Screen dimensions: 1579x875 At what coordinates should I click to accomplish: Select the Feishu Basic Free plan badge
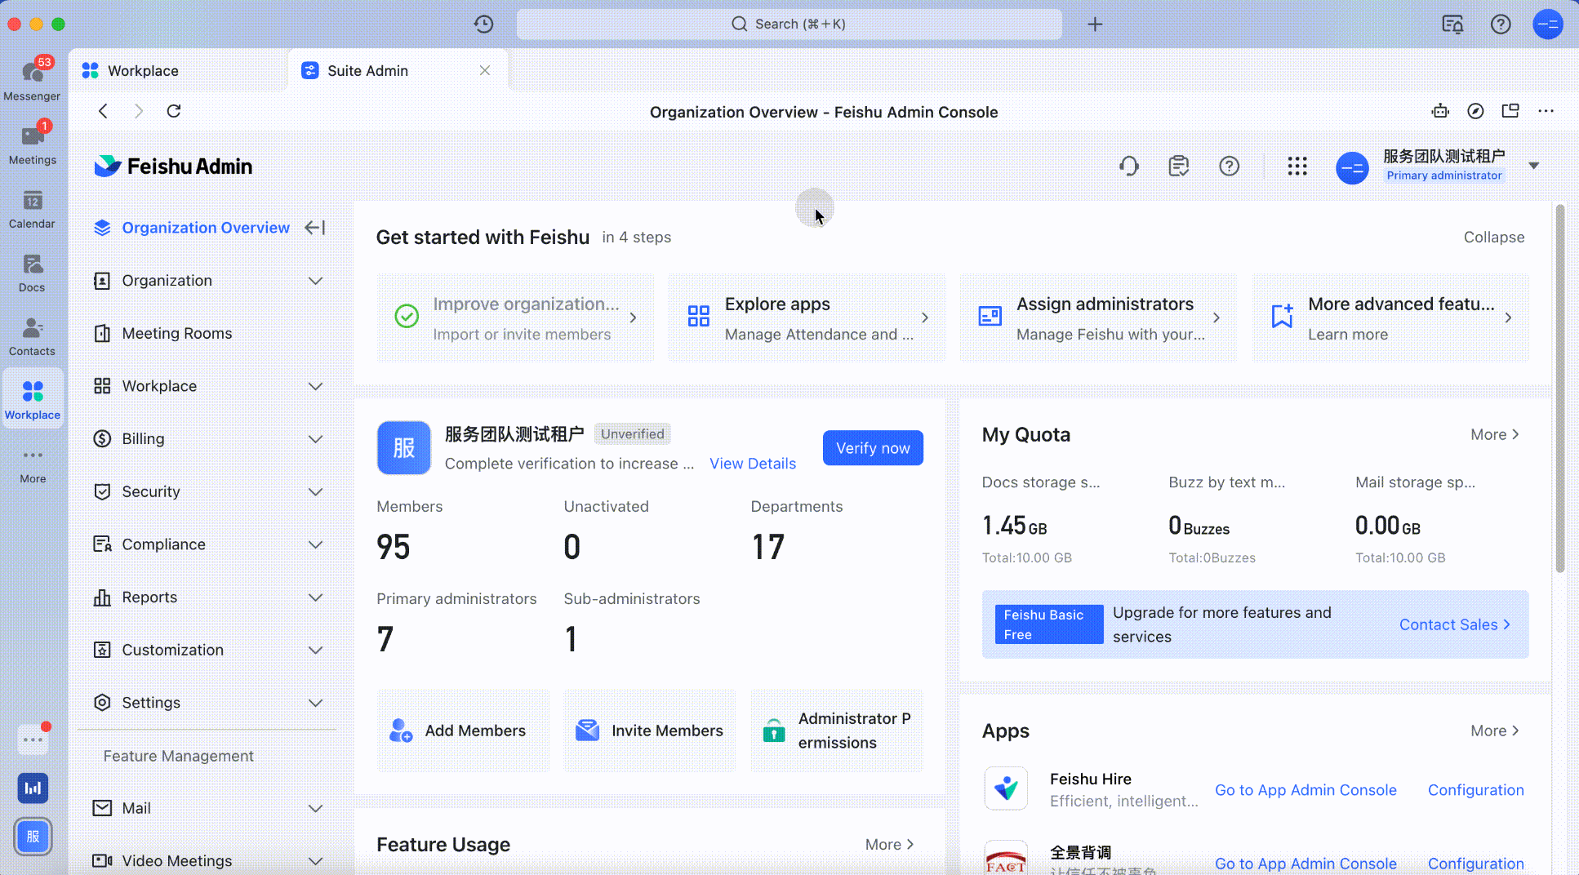(1048, 624)
